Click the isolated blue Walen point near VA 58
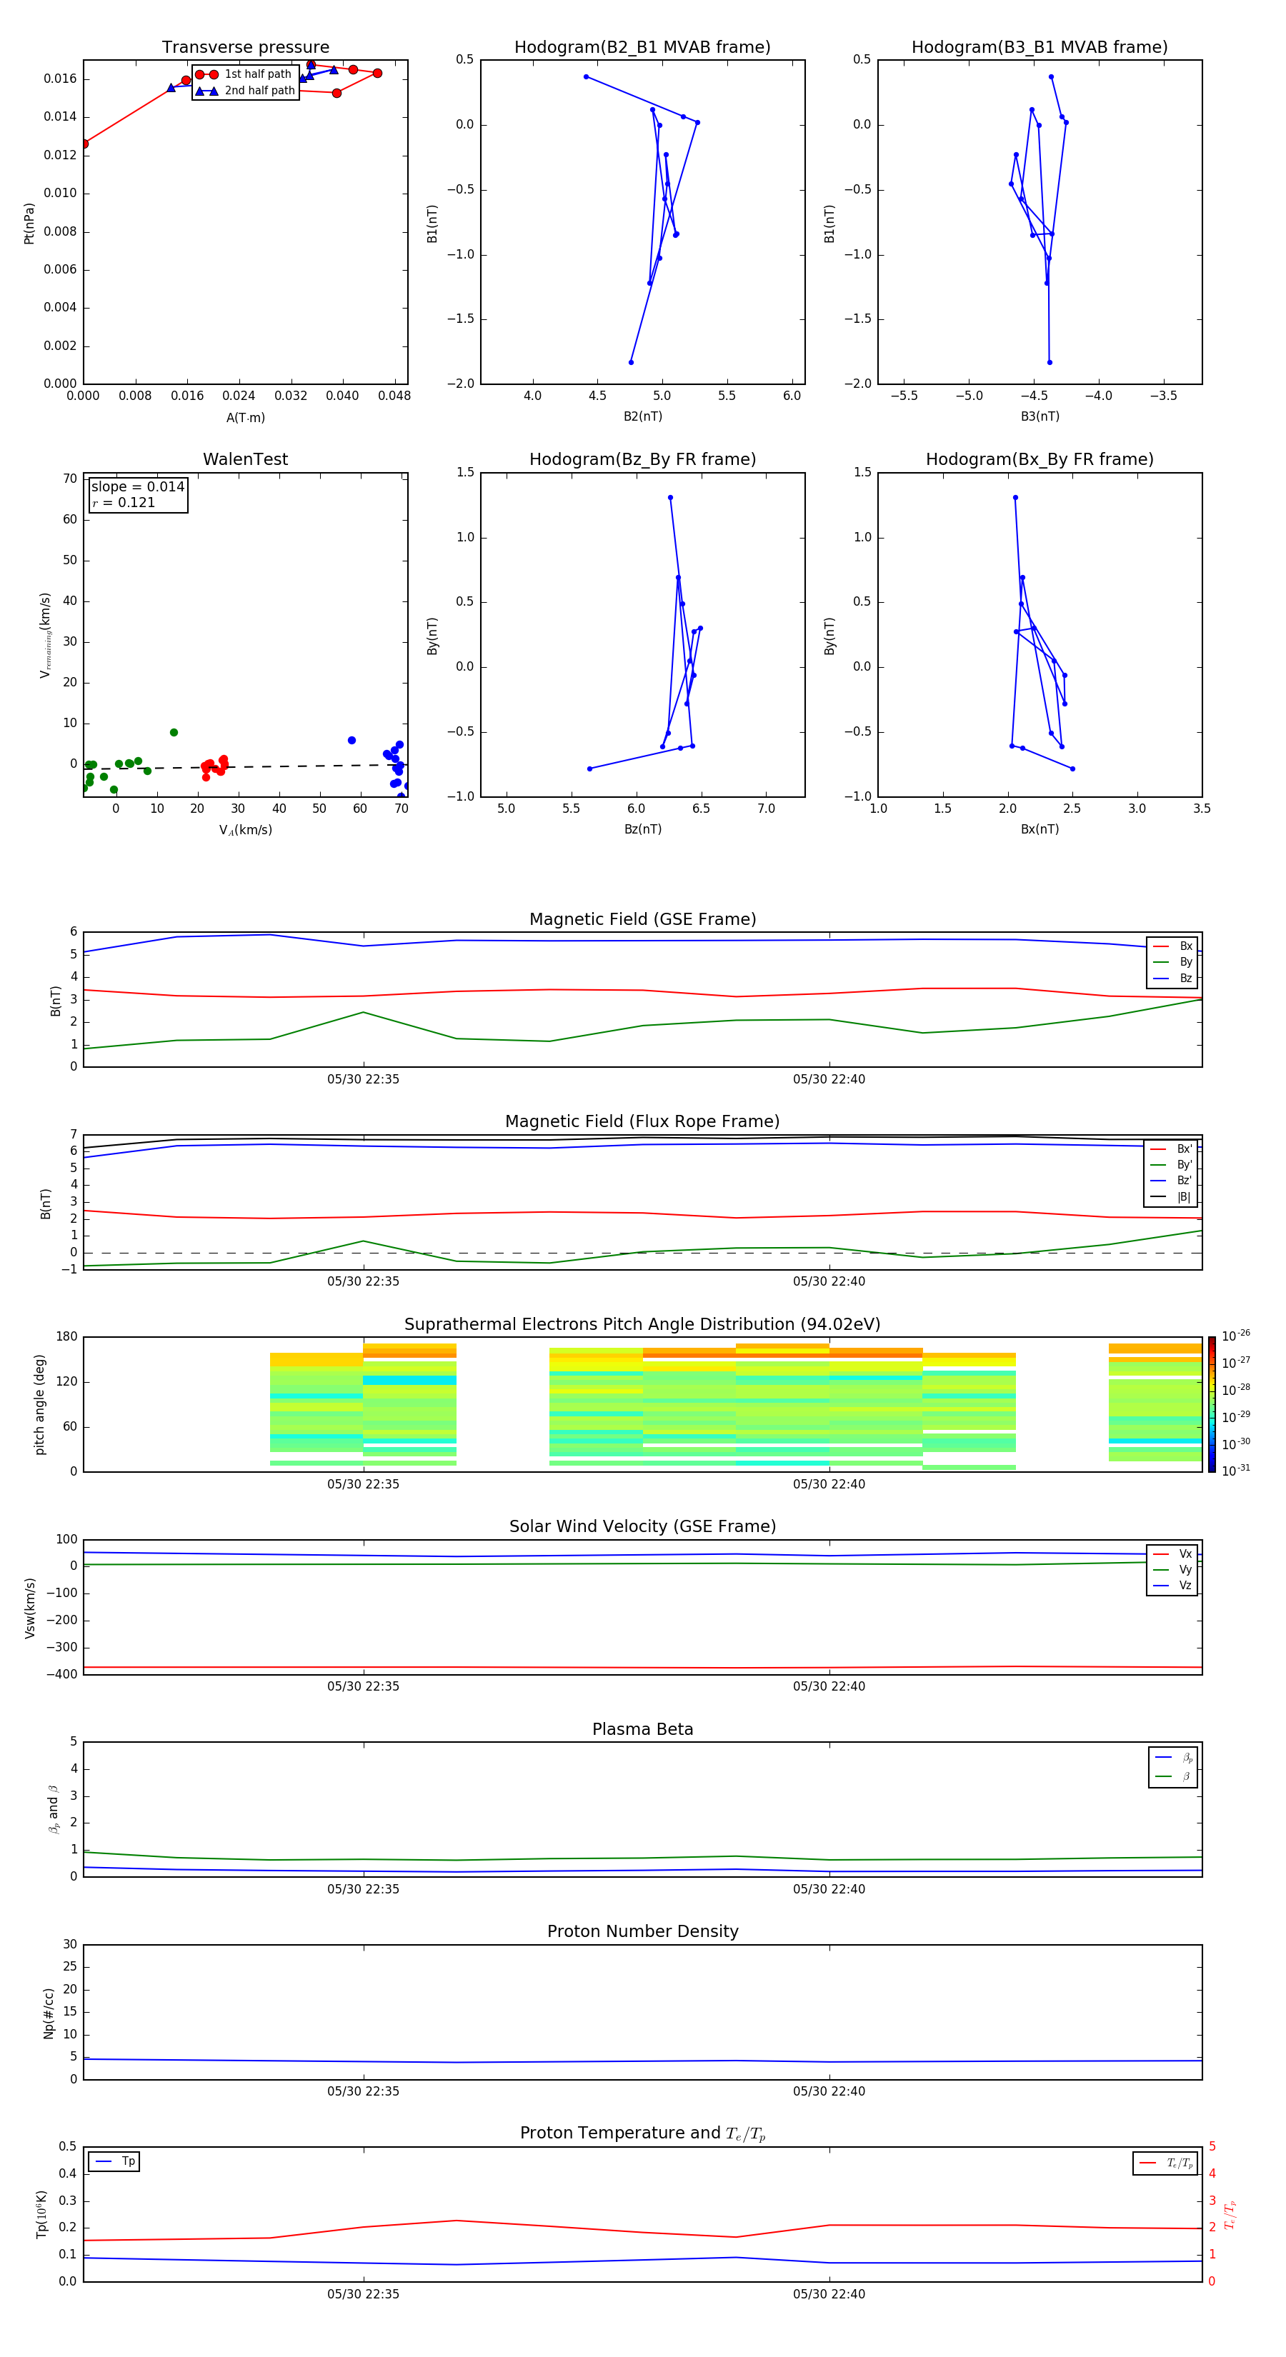The image size is (1286, 2357). pyautogui.click(x=352, y=740)
